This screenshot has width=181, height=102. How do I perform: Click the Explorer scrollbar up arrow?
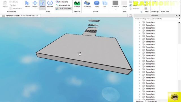pos(179,22)
